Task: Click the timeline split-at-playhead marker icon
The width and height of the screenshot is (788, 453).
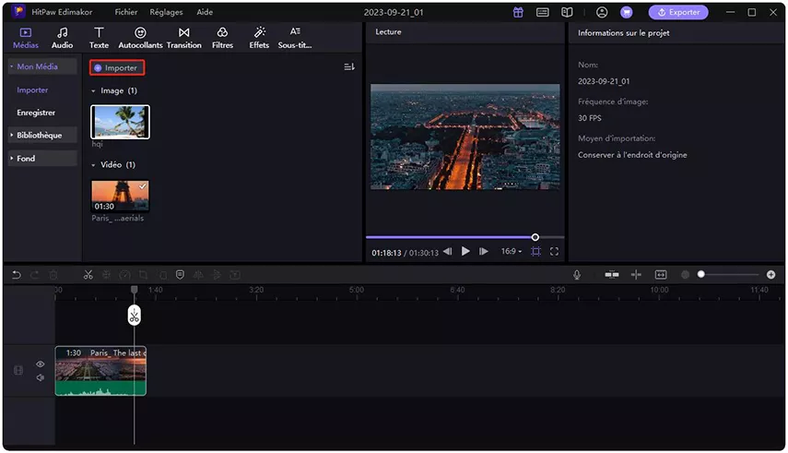Action: tap(636, 275)
